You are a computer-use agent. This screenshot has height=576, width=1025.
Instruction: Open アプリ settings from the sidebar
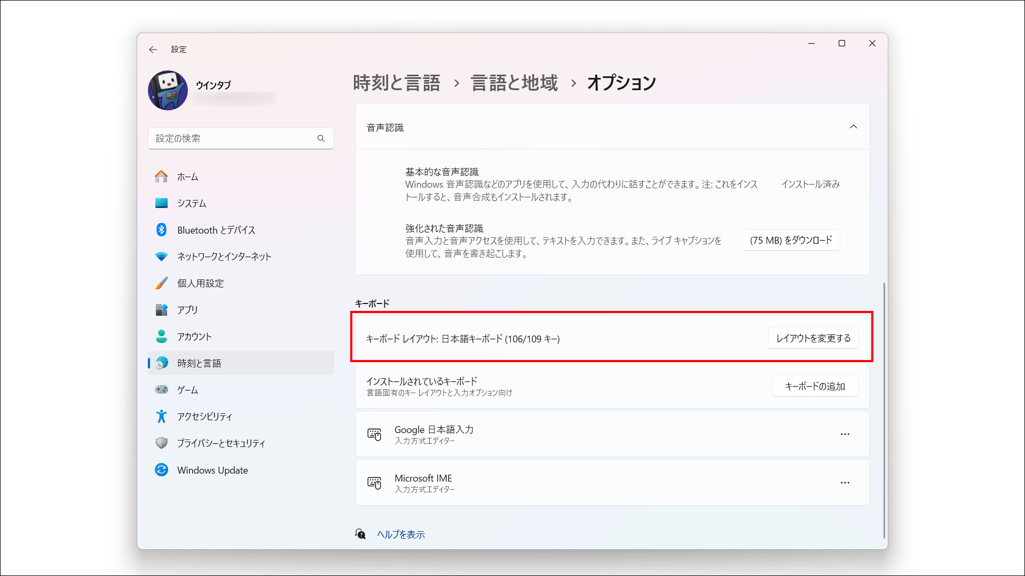click(x=161, y=310)
